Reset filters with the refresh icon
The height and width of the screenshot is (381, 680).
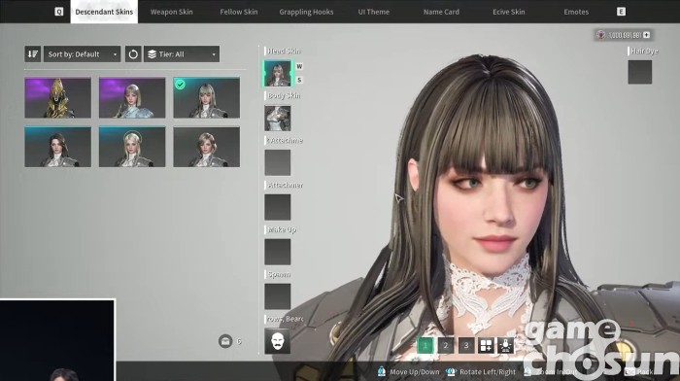pyautogui.click(x=133, y=54)
